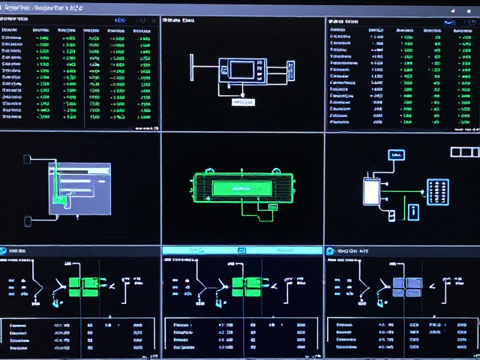Image resolution: width=480 pixels, height=360 pixels.
Task: Select the white label box under top-center diagram
Action: coord(243,102)
